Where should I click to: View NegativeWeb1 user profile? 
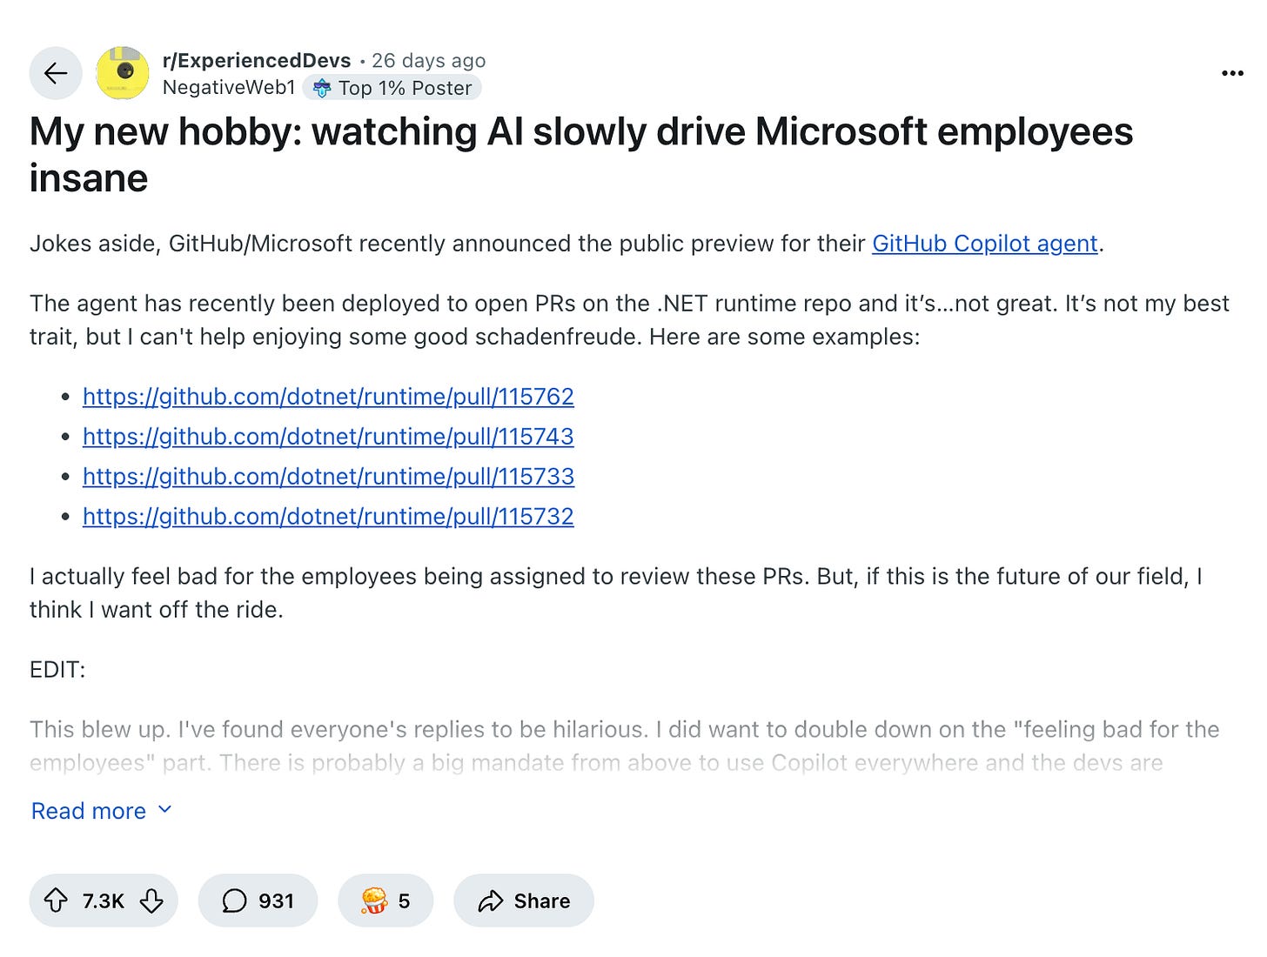(x=229, y=88)
